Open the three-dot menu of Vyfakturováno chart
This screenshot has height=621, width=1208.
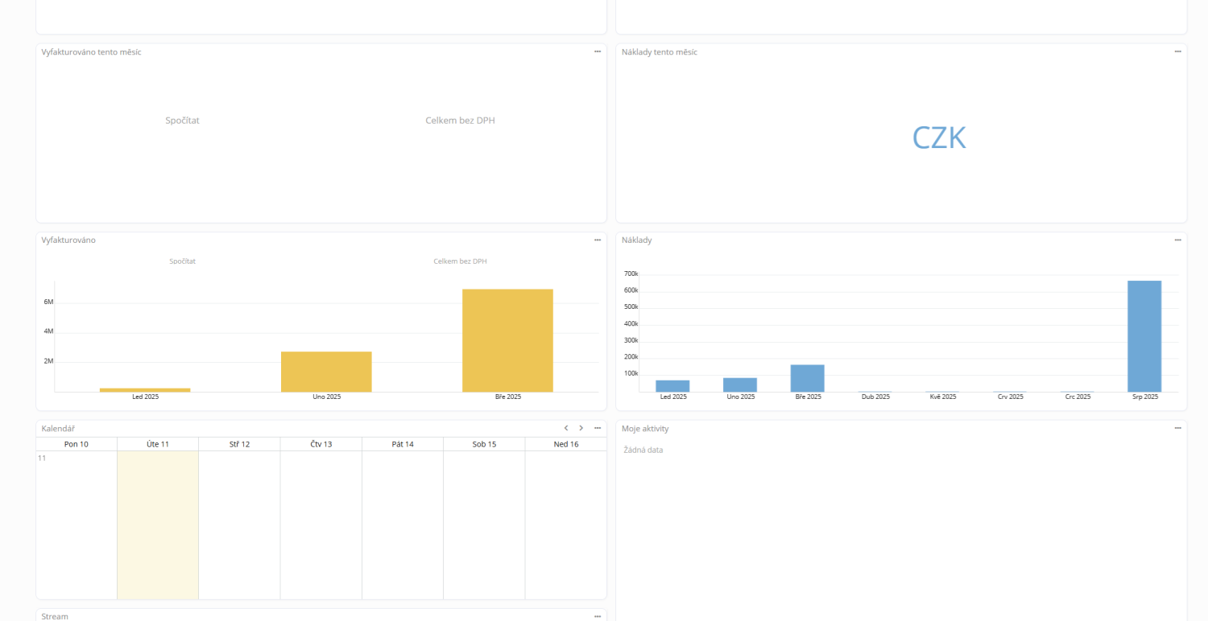point(598,240)
